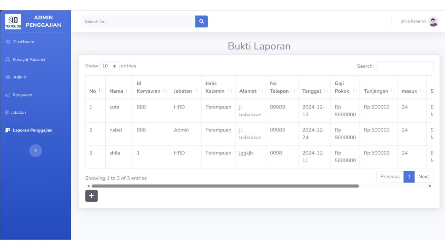Sort by the No column arrows

[x=100, y=91]
